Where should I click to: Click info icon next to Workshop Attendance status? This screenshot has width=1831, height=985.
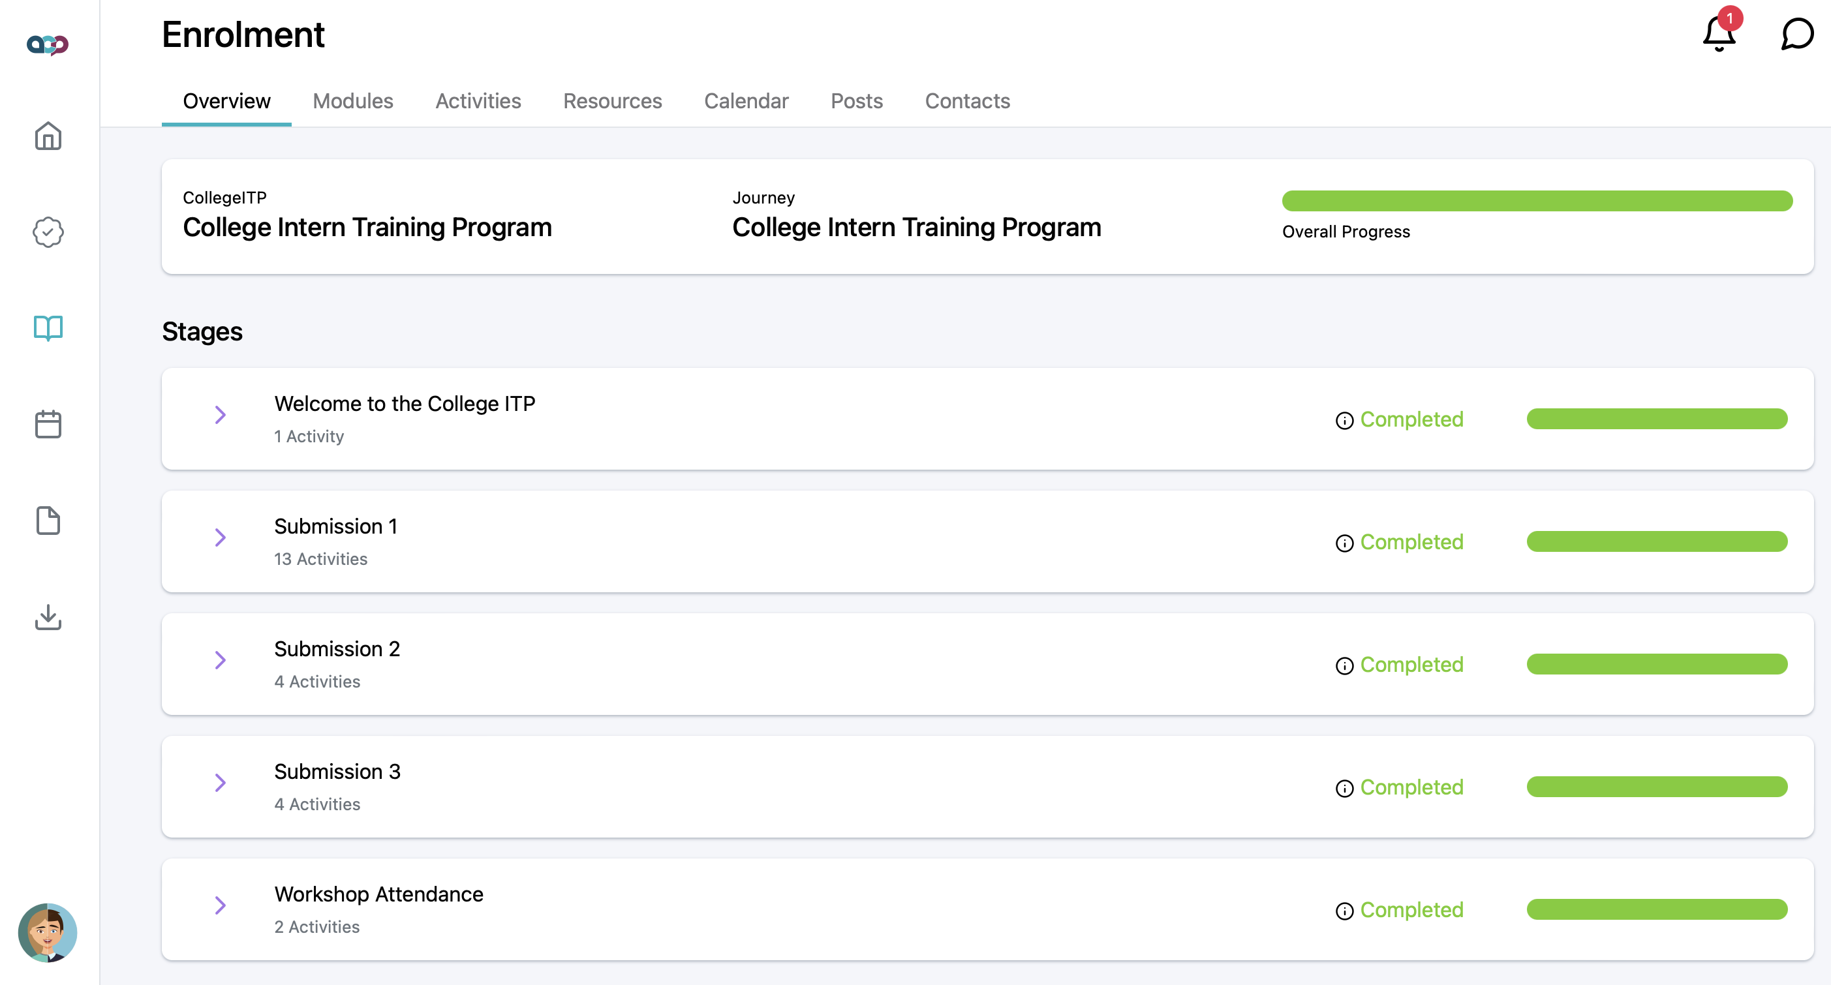pos(1344,911)
